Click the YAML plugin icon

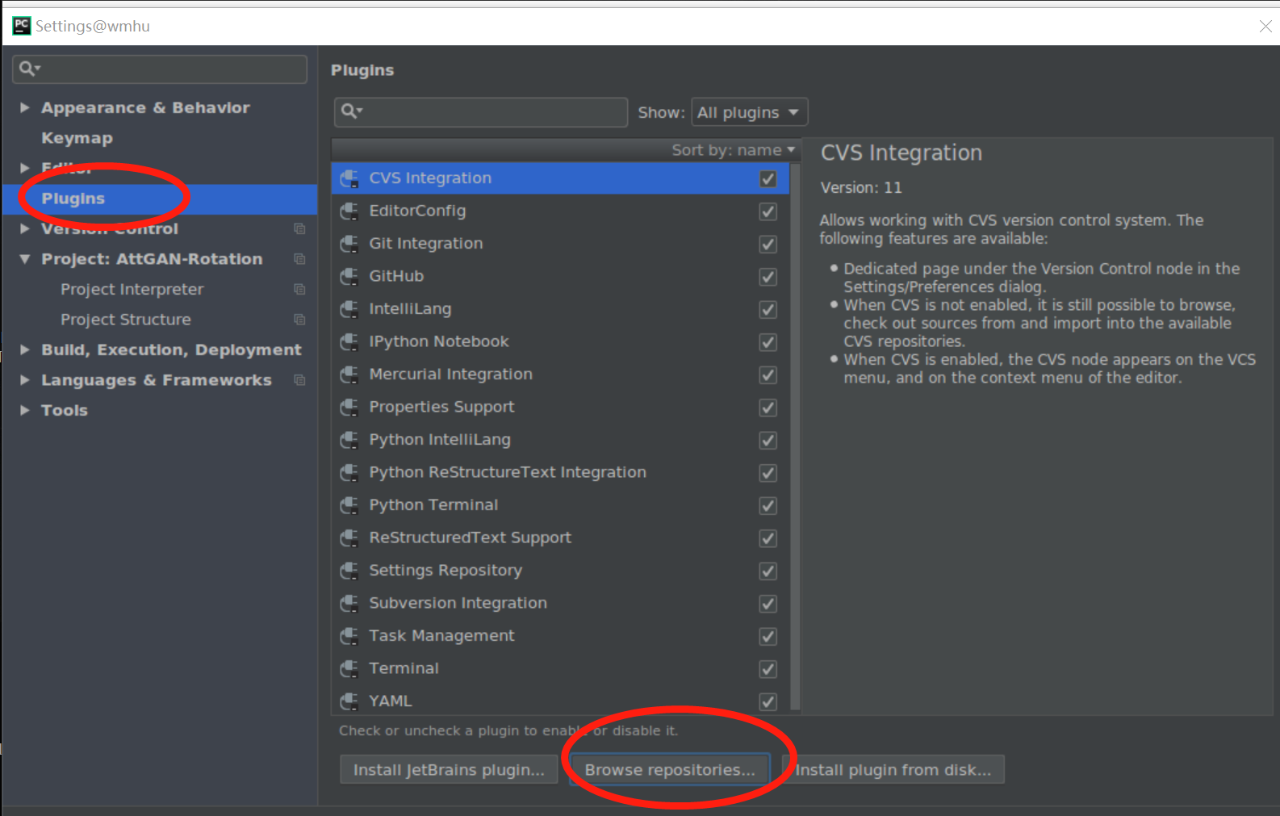click(x=349, y=701)
